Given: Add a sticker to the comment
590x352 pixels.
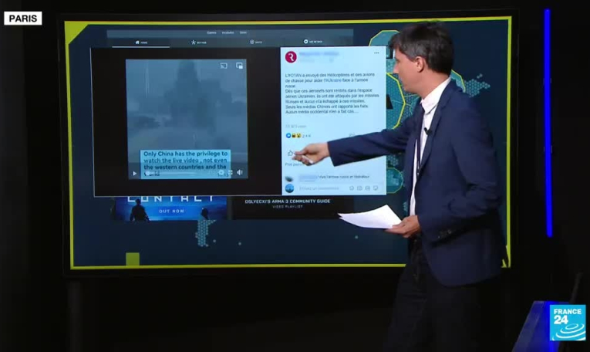Looking at the screenshot, I should pos(376,188).
